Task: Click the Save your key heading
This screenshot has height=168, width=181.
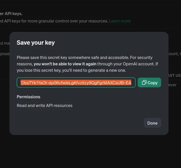Action: (36, 43)
